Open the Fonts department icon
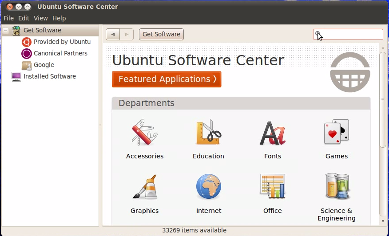This screenshot has width=389, height=236. pyautogui.click(x=272, y=133)
